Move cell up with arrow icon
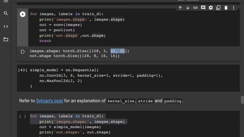This screenshot has height=137, width=244. [x=180, y=8]
